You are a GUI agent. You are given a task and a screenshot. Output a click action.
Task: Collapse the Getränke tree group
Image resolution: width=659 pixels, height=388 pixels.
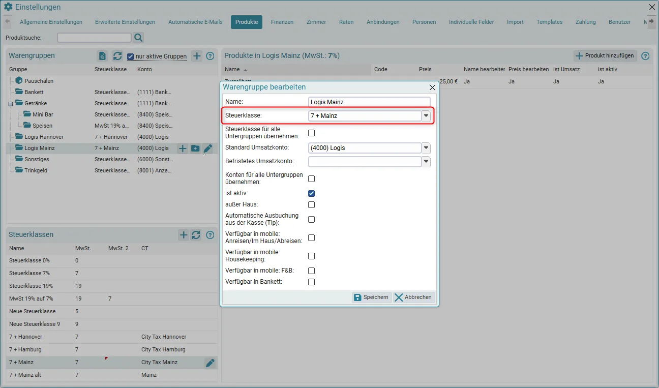point(10,104)
